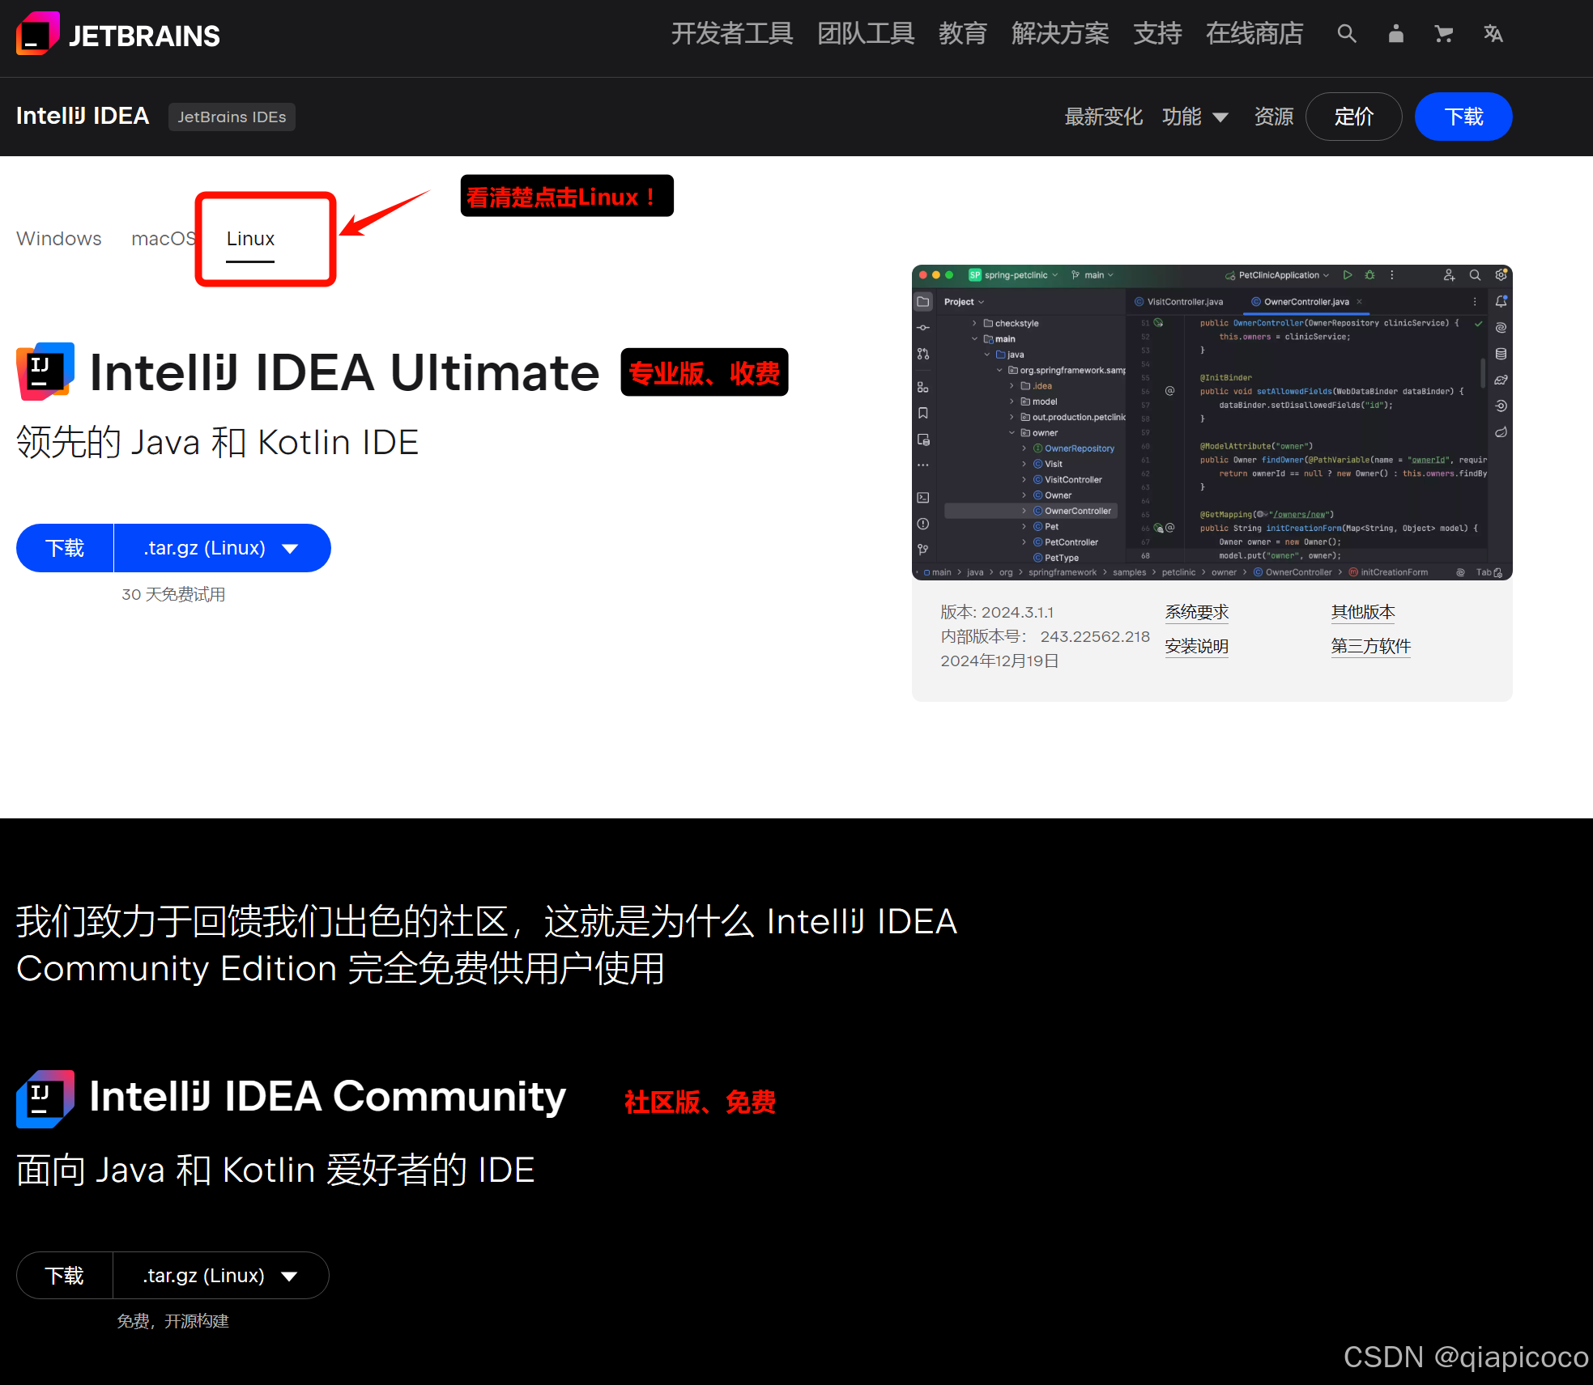Select the Linux tab

250,239
